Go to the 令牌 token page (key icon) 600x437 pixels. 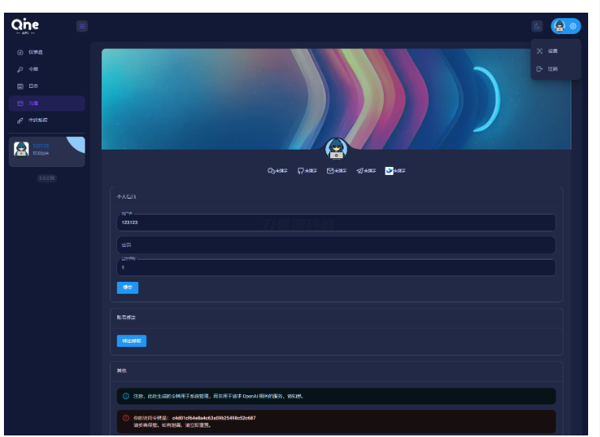click(33, 70)
